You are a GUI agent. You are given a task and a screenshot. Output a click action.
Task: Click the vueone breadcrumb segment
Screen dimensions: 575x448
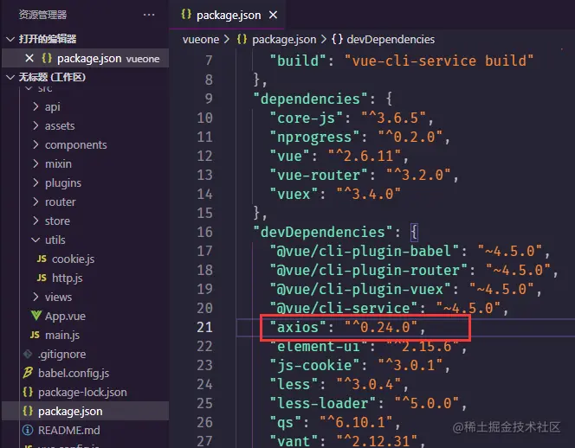point(201,39)
